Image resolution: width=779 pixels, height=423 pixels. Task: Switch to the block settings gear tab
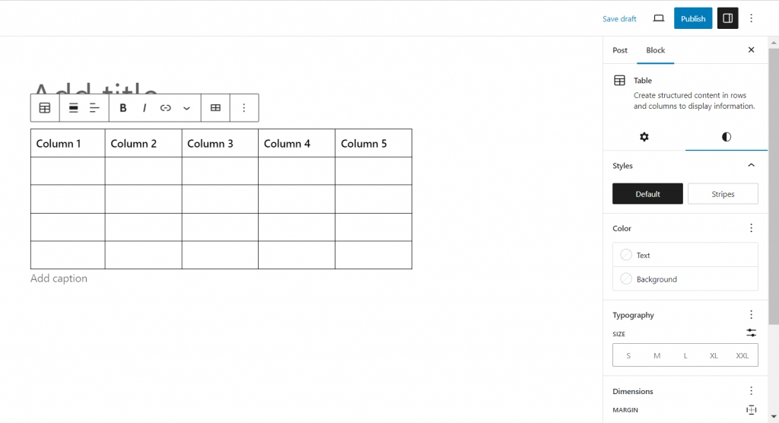[644, 137]
